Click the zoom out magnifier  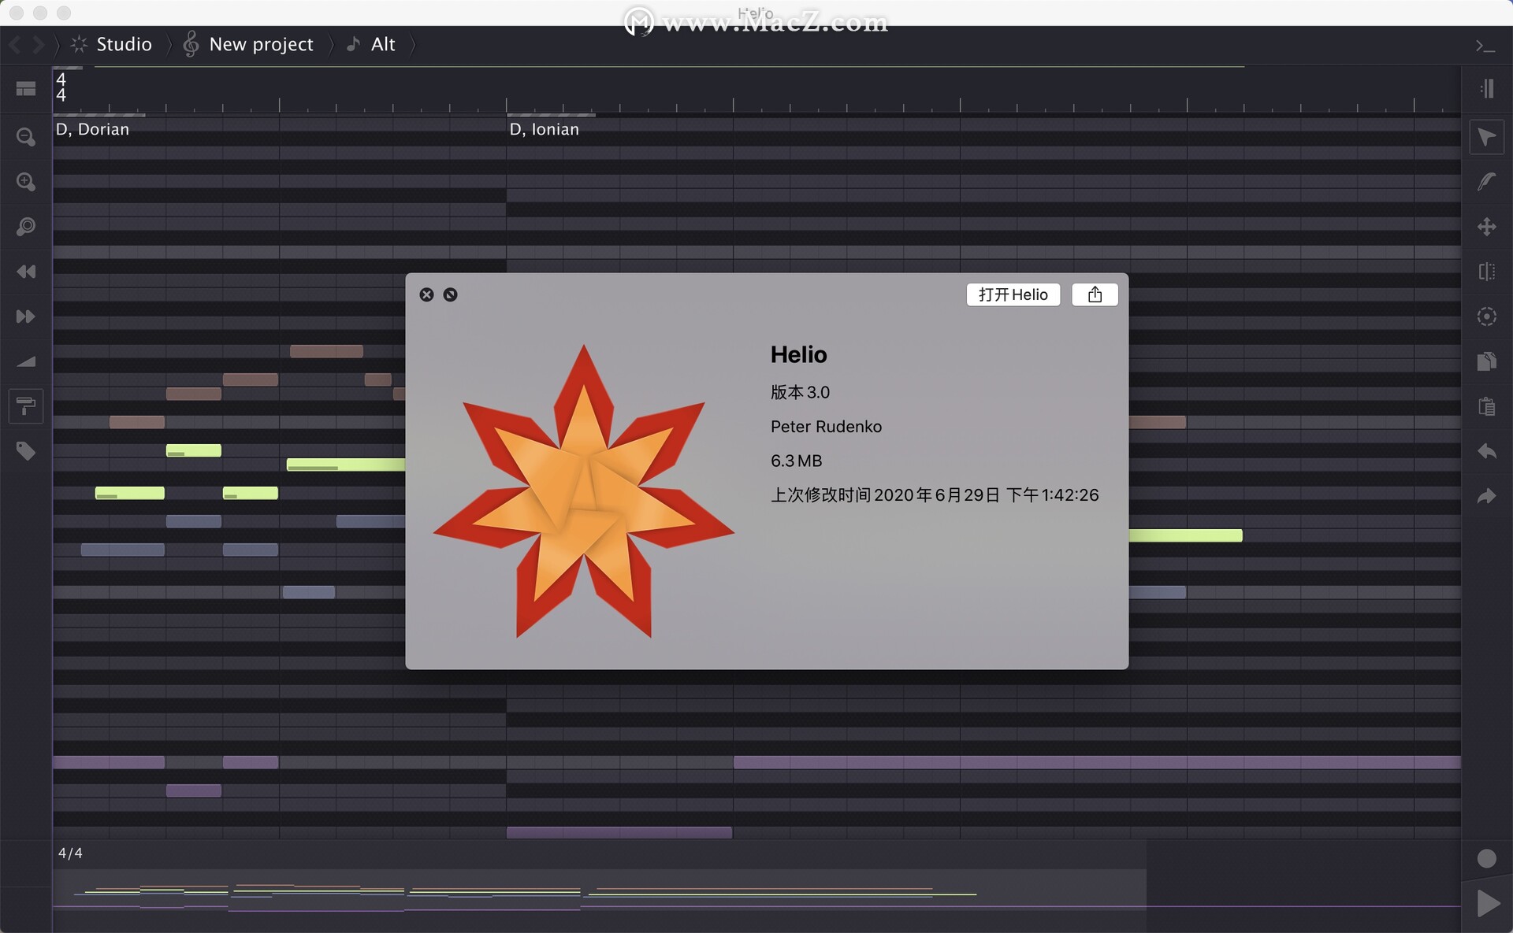coord(26,137)
